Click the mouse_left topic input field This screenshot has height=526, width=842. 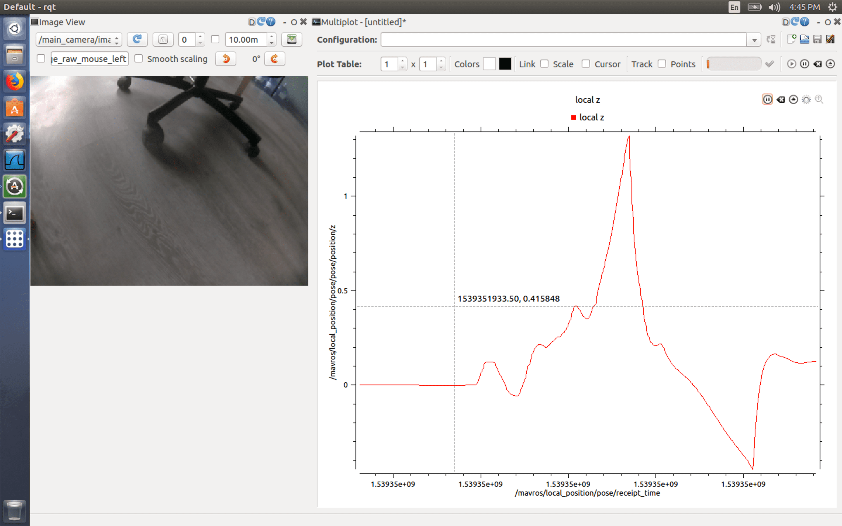(89, 59)
